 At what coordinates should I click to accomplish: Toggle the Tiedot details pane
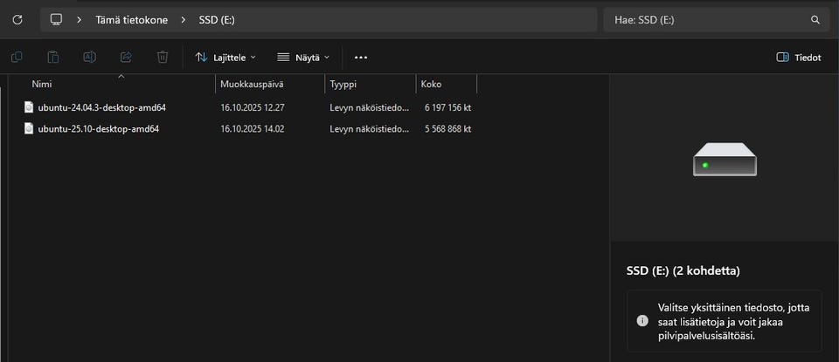tap(799, 58)
